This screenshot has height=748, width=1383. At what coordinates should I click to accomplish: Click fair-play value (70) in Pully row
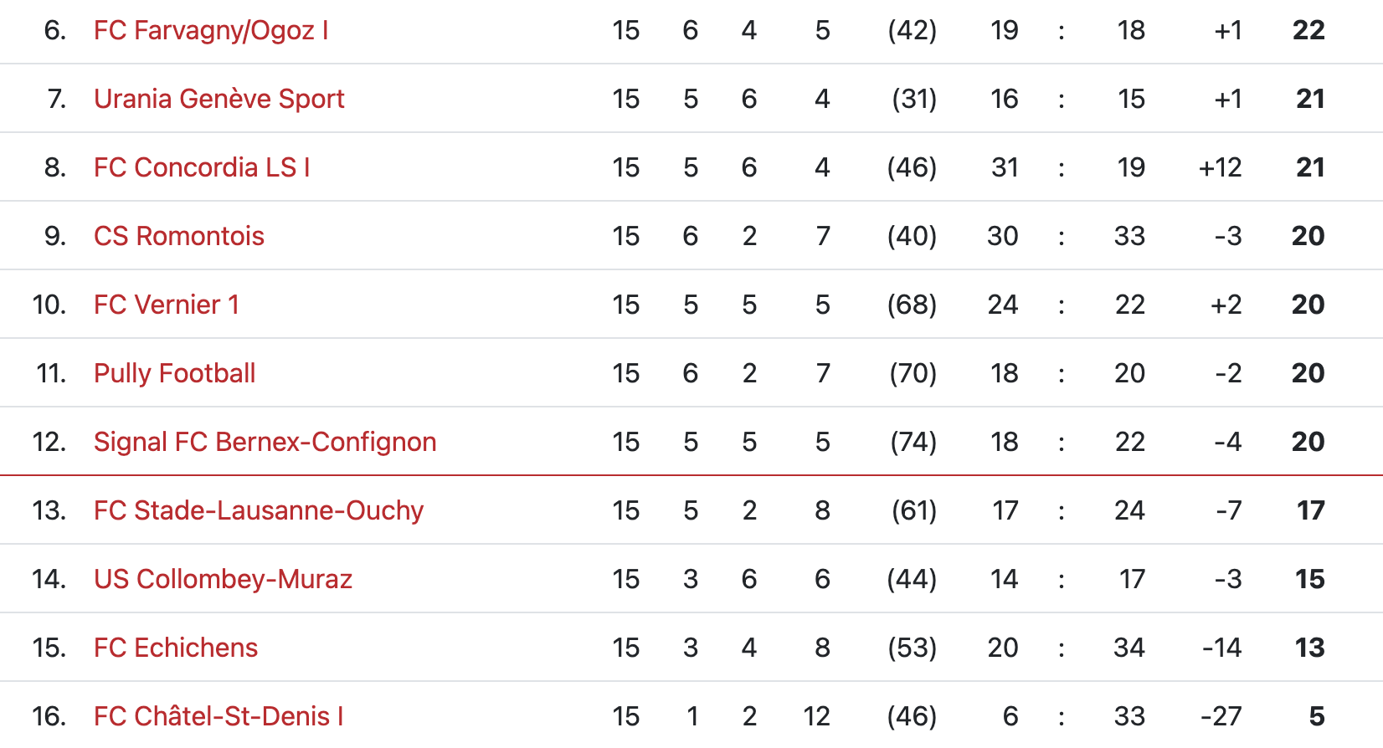(913, 373)
